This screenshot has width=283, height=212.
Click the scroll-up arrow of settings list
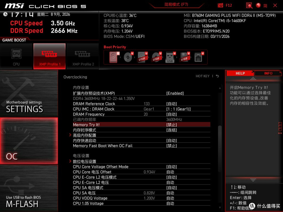click(220, 88)
